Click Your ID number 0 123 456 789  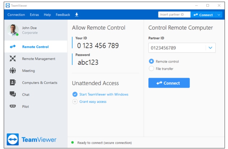tap(98, 45)
